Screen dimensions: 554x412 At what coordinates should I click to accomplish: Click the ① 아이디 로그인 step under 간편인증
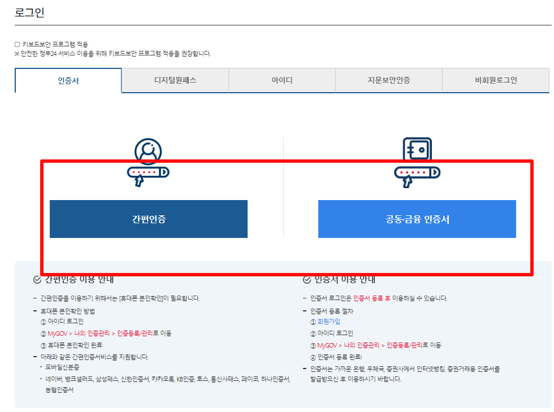pyautogui.click(x=62, y=322)
